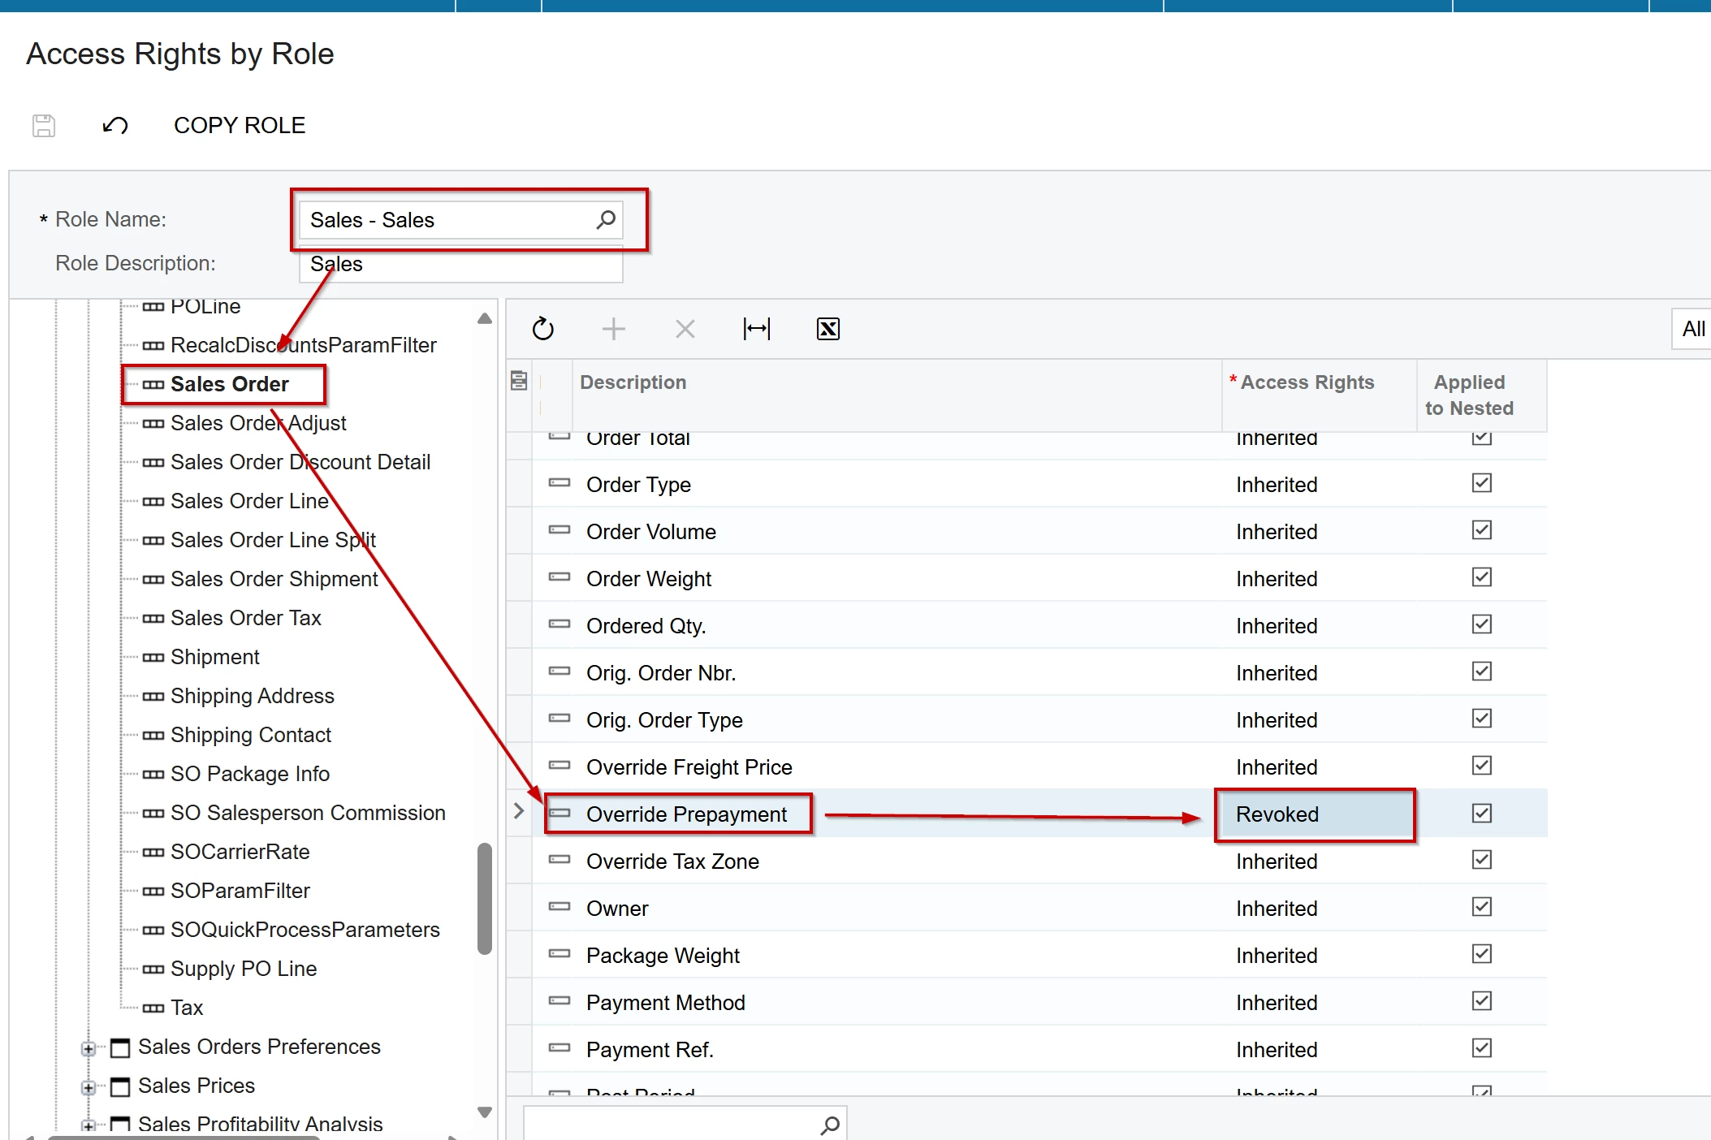Click the Undo arrow icon

115,126
